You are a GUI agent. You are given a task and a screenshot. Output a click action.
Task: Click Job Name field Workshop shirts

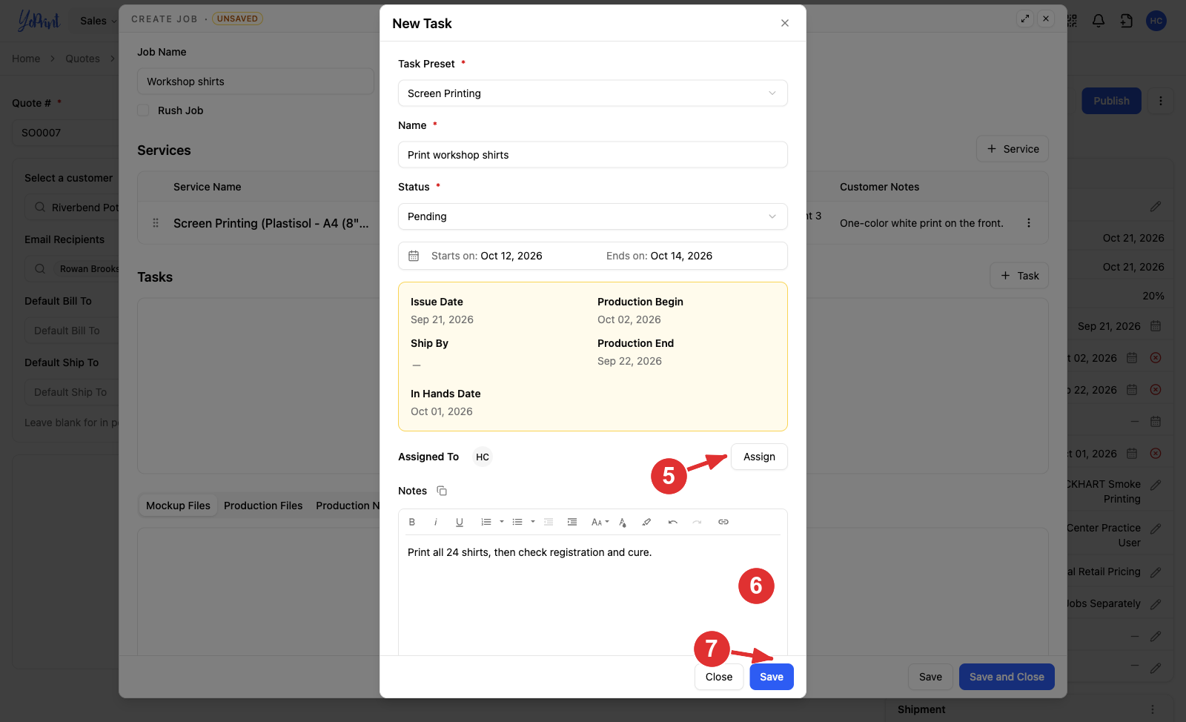point(256,82)
